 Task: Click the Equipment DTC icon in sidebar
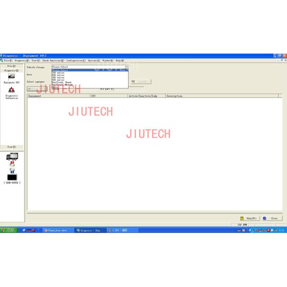coord(11,77)
